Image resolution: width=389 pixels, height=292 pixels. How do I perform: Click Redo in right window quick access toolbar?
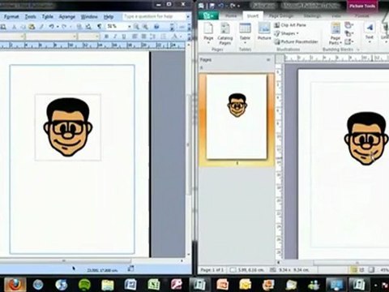(x=232, y=6)
